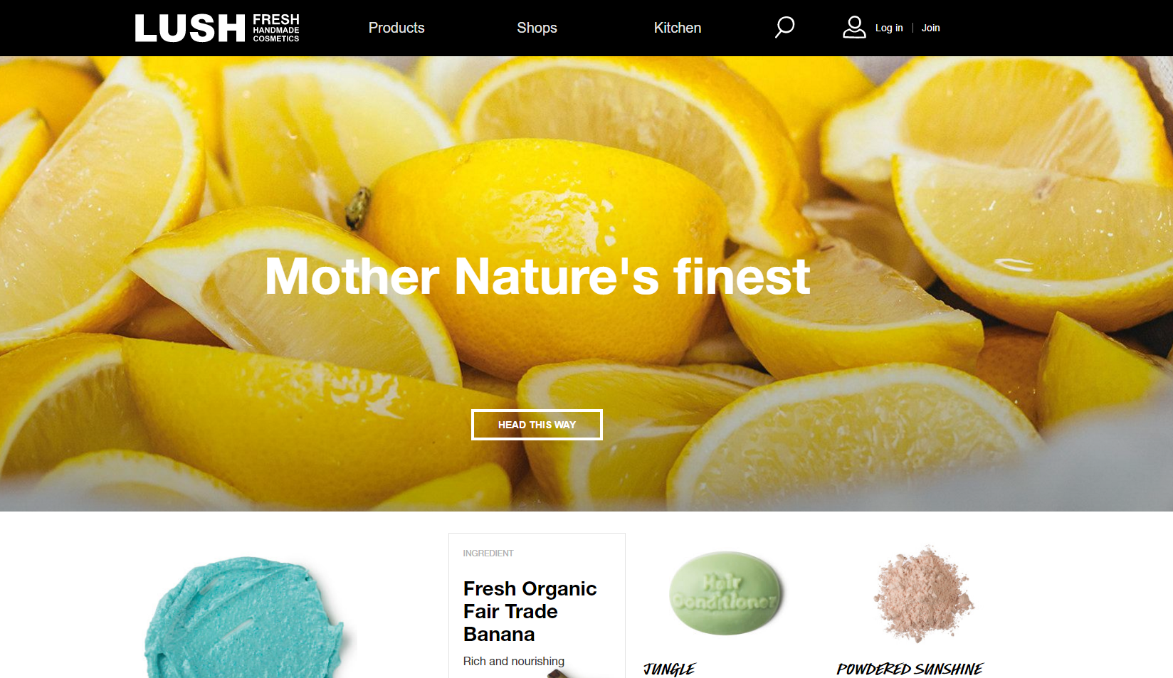Image resolution: width=1173 pixels, height=678 pixels.
Task: Open the Kitchen menu
Action: (678, 28)
